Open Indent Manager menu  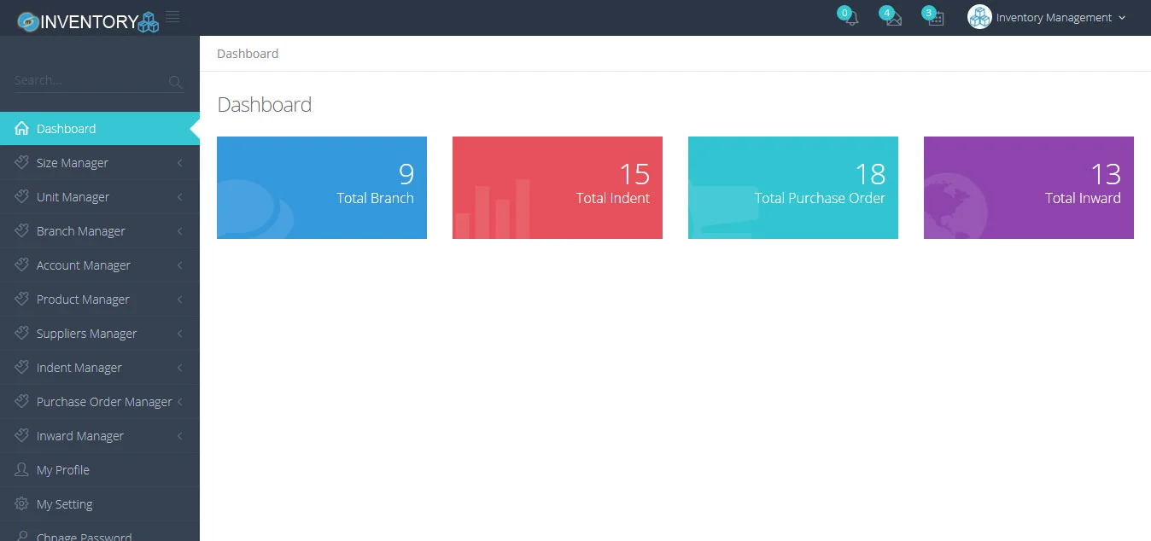coord(100,368)
